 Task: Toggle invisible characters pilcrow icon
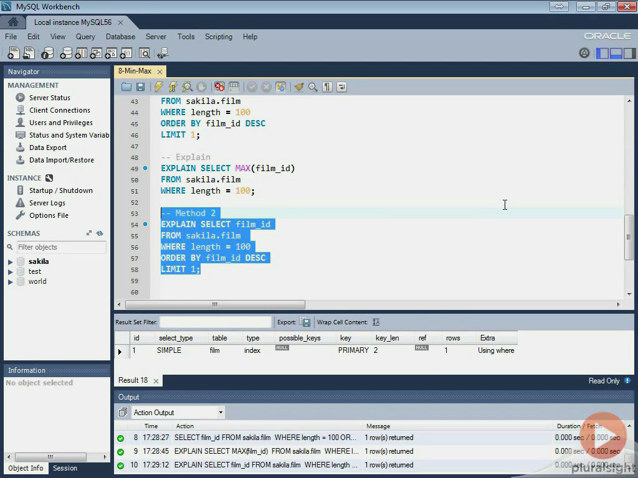pyautogui.click(x=327, y=87)
